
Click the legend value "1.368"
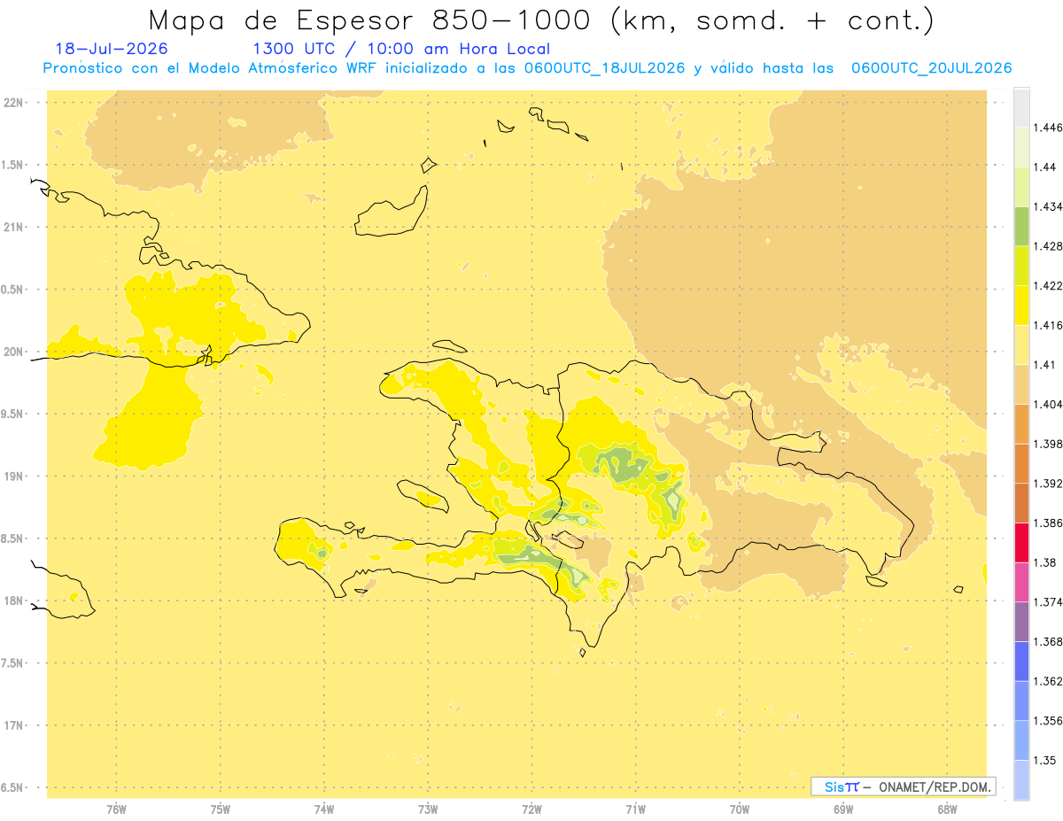point(1048,641)
